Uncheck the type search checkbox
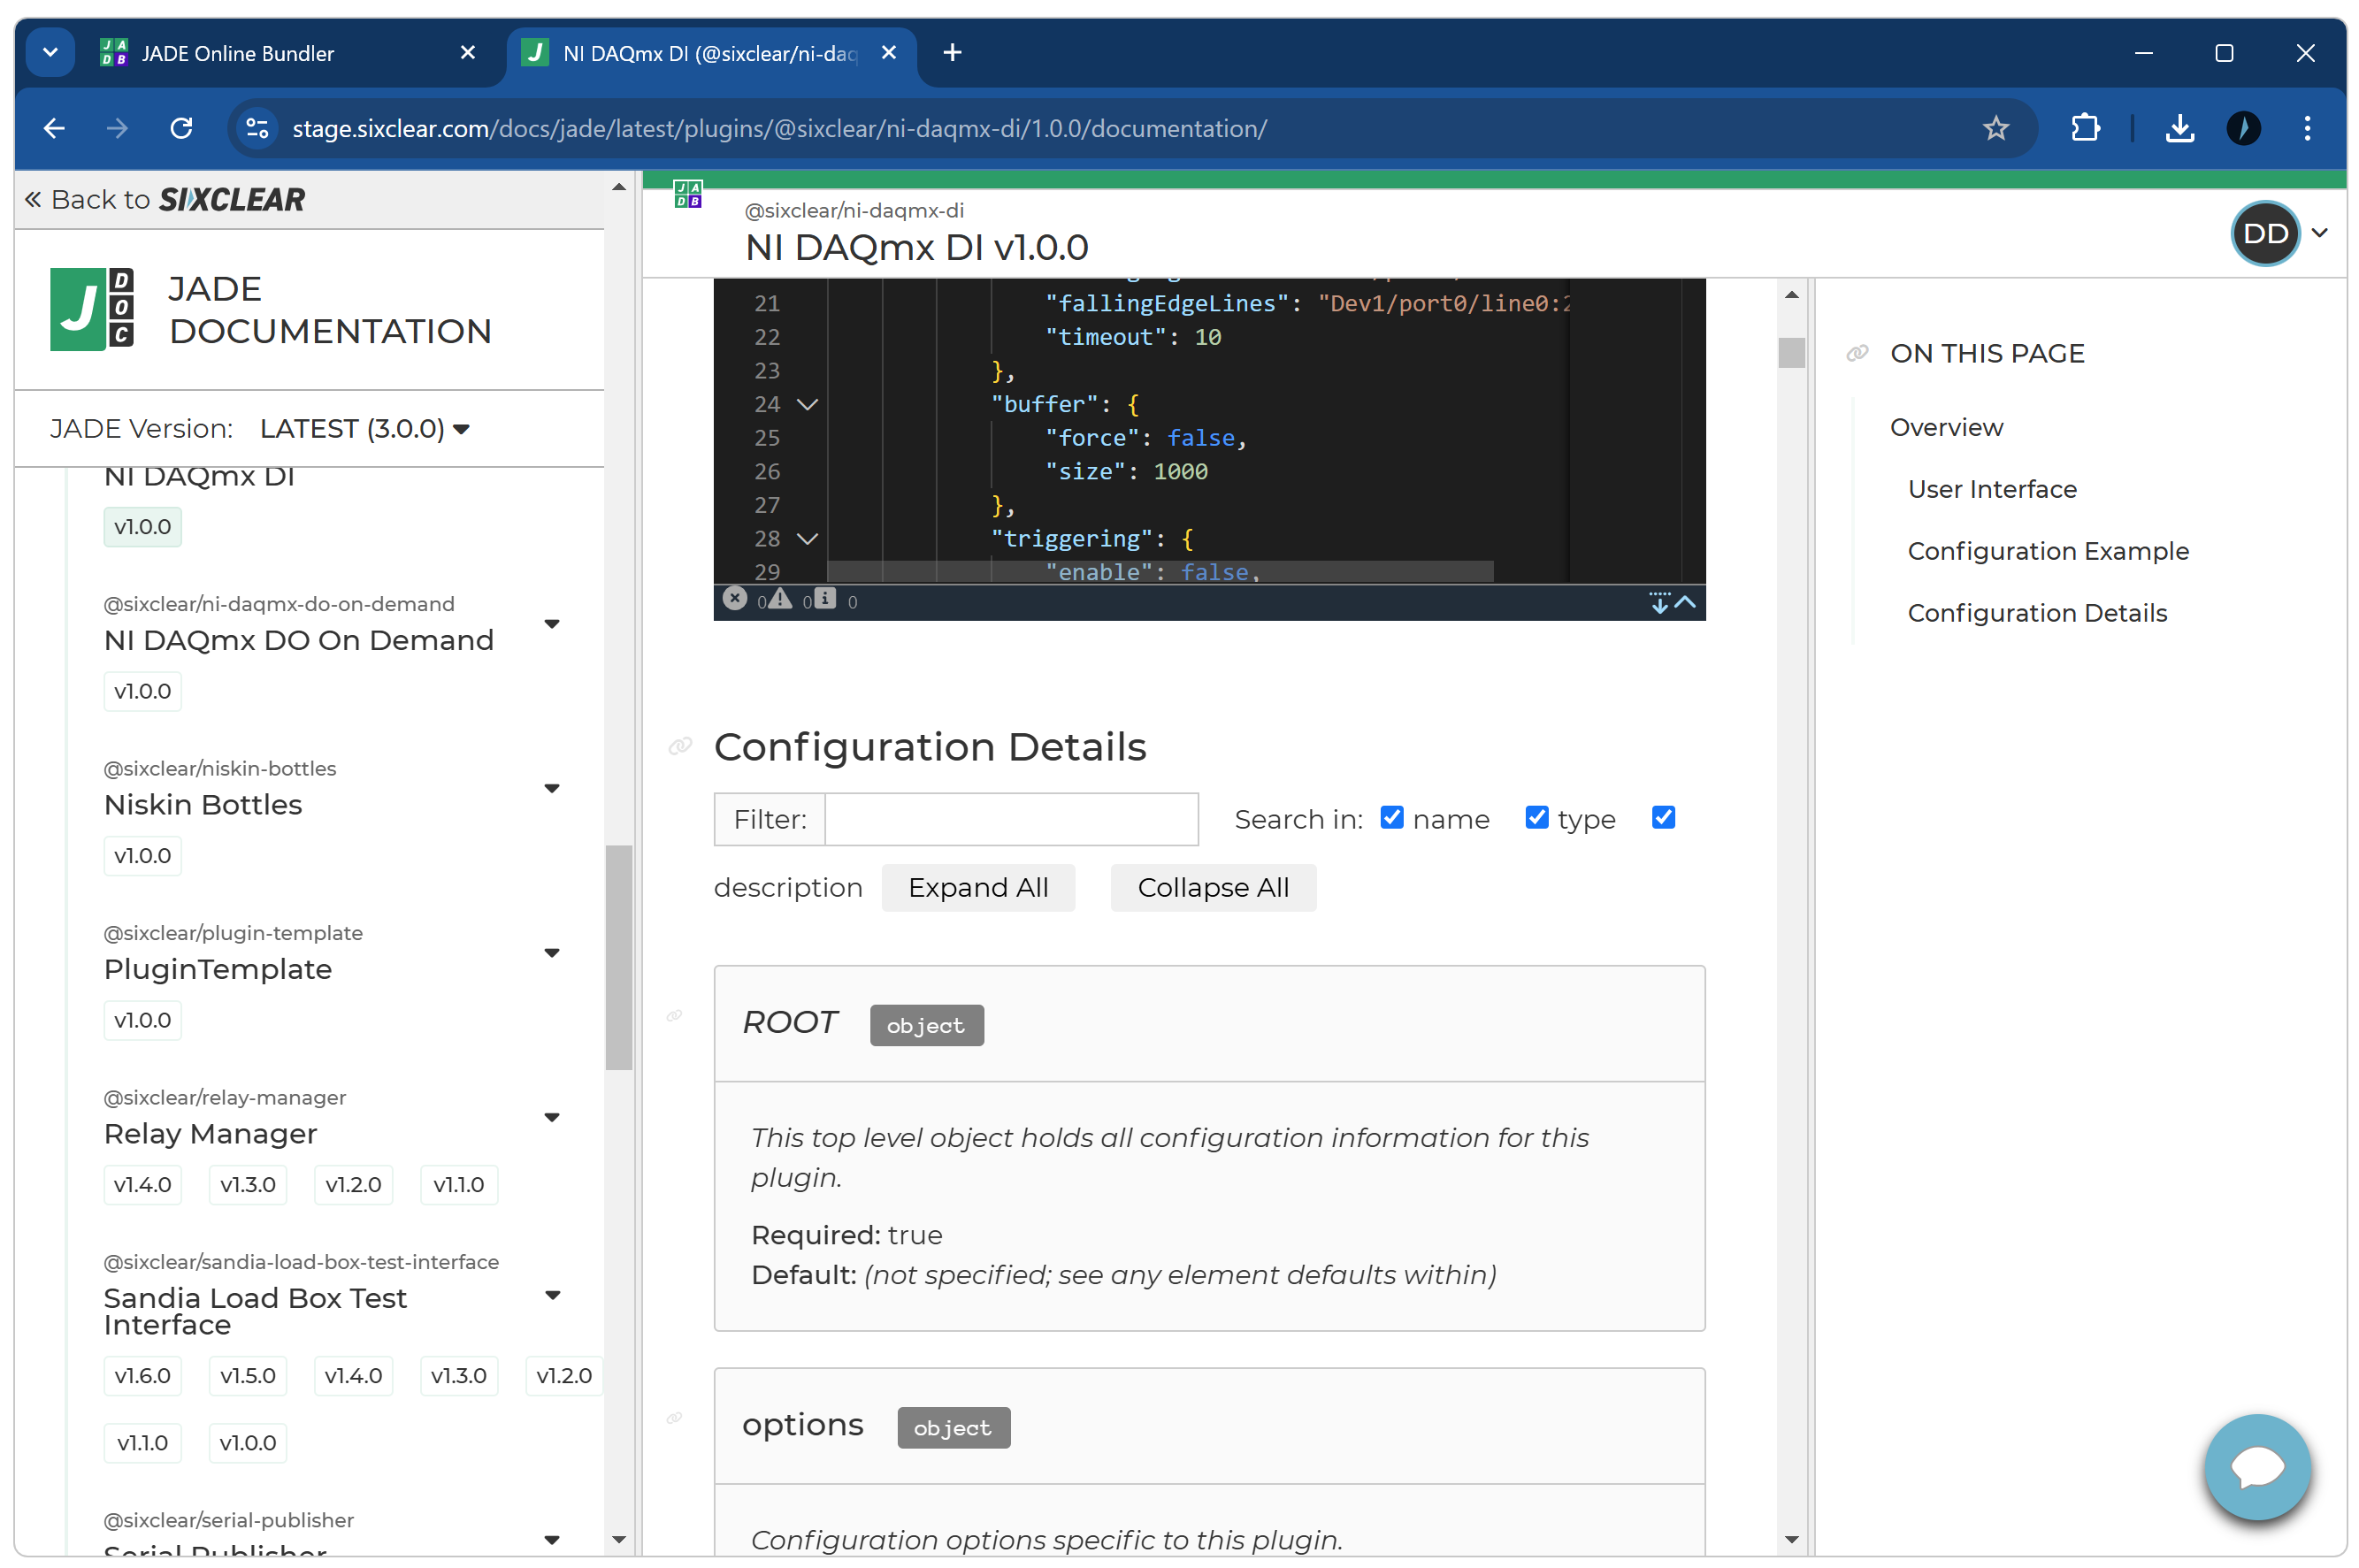2359x1568 pixels. [x=1537, y=817]
